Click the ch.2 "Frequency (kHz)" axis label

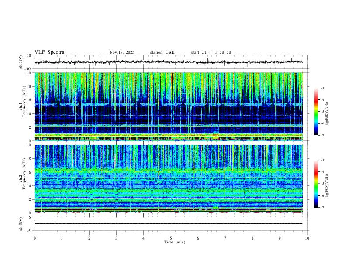point(24,173)
